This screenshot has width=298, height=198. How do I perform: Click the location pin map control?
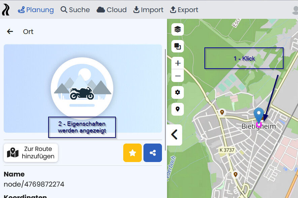tap(177, 109)
